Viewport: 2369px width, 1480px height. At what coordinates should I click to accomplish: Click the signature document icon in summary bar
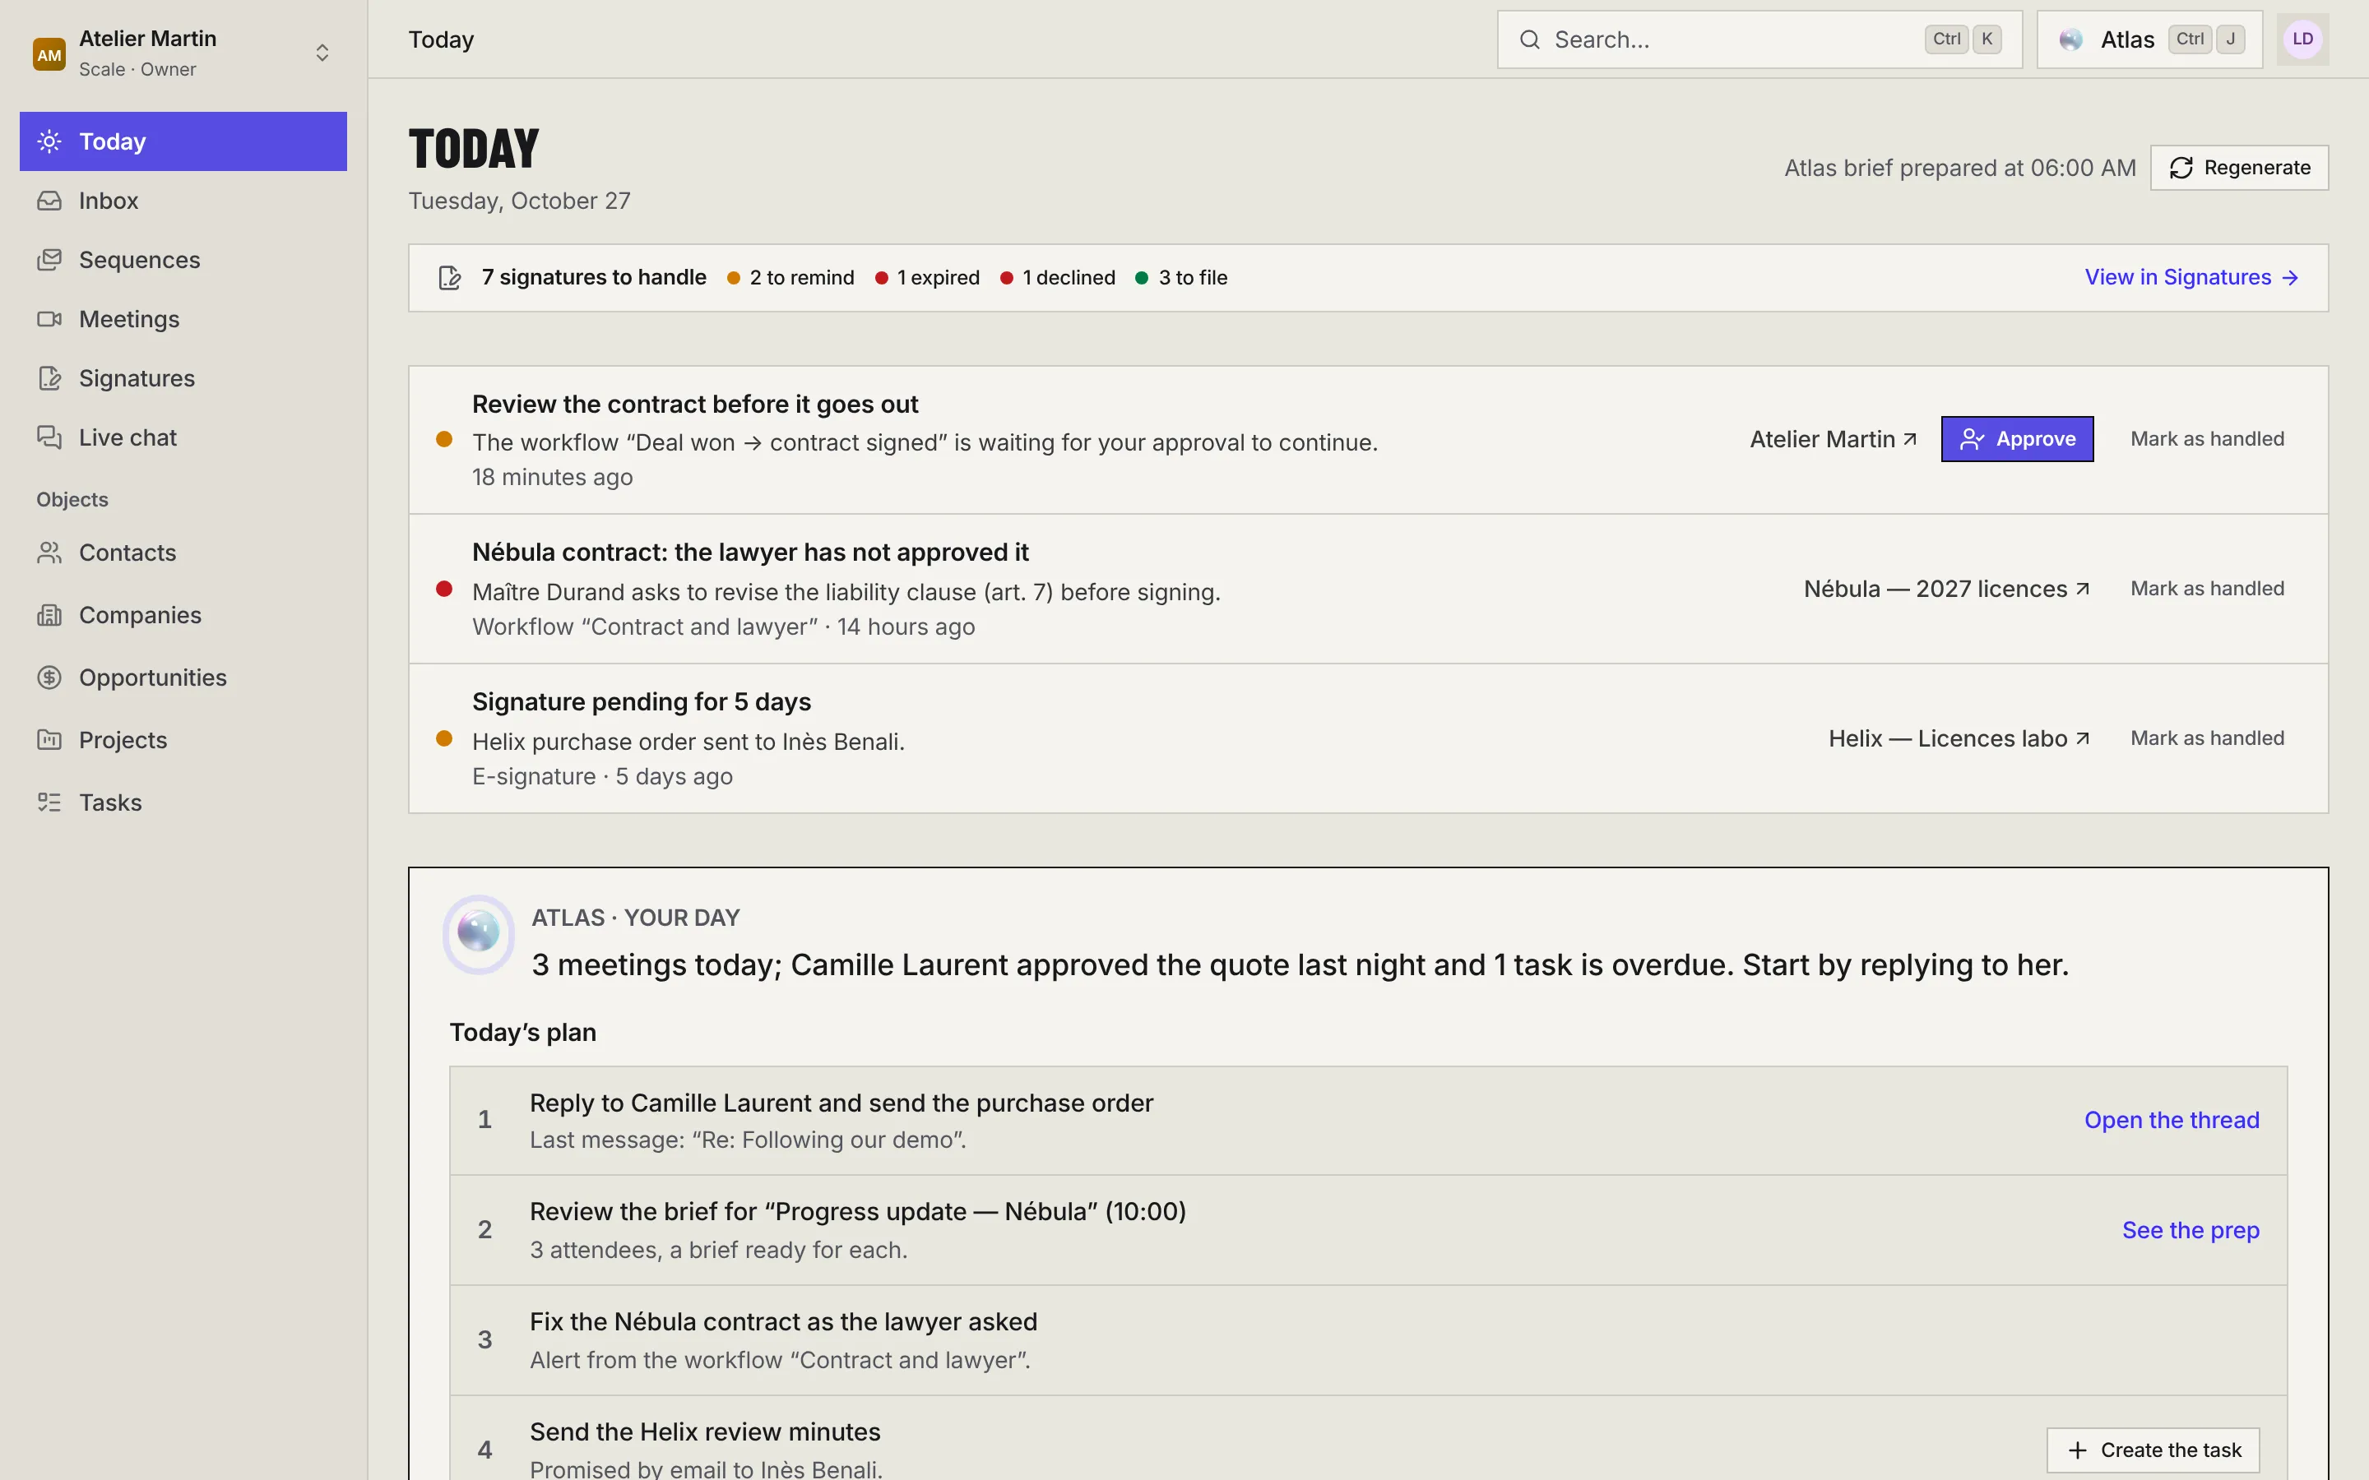[449, 278]
